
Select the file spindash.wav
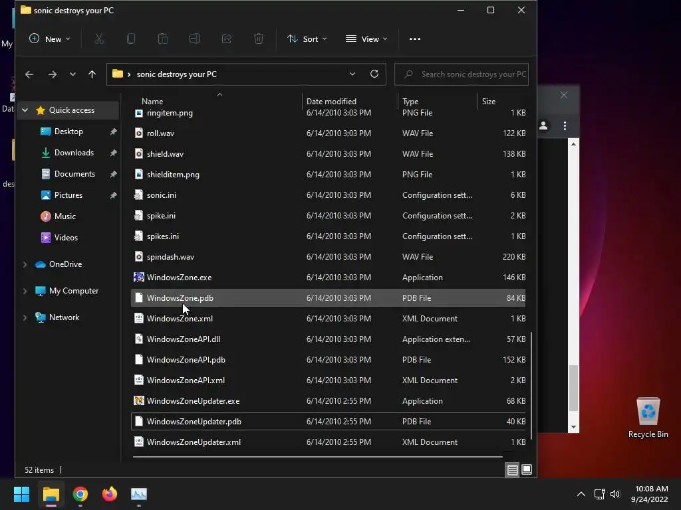(328, 257)
